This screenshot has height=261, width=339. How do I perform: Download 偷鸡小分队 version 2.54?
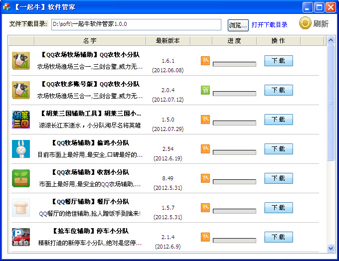click(x=279, y=149)
